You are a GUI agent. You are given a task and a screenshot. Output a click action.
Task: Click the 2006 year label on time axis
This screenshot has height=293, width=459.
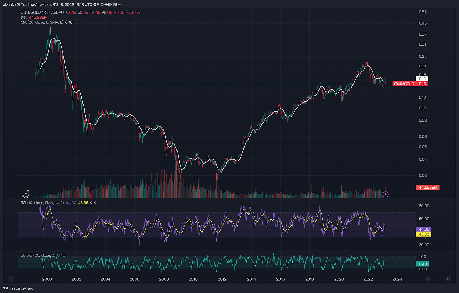[x=134, y=279]
